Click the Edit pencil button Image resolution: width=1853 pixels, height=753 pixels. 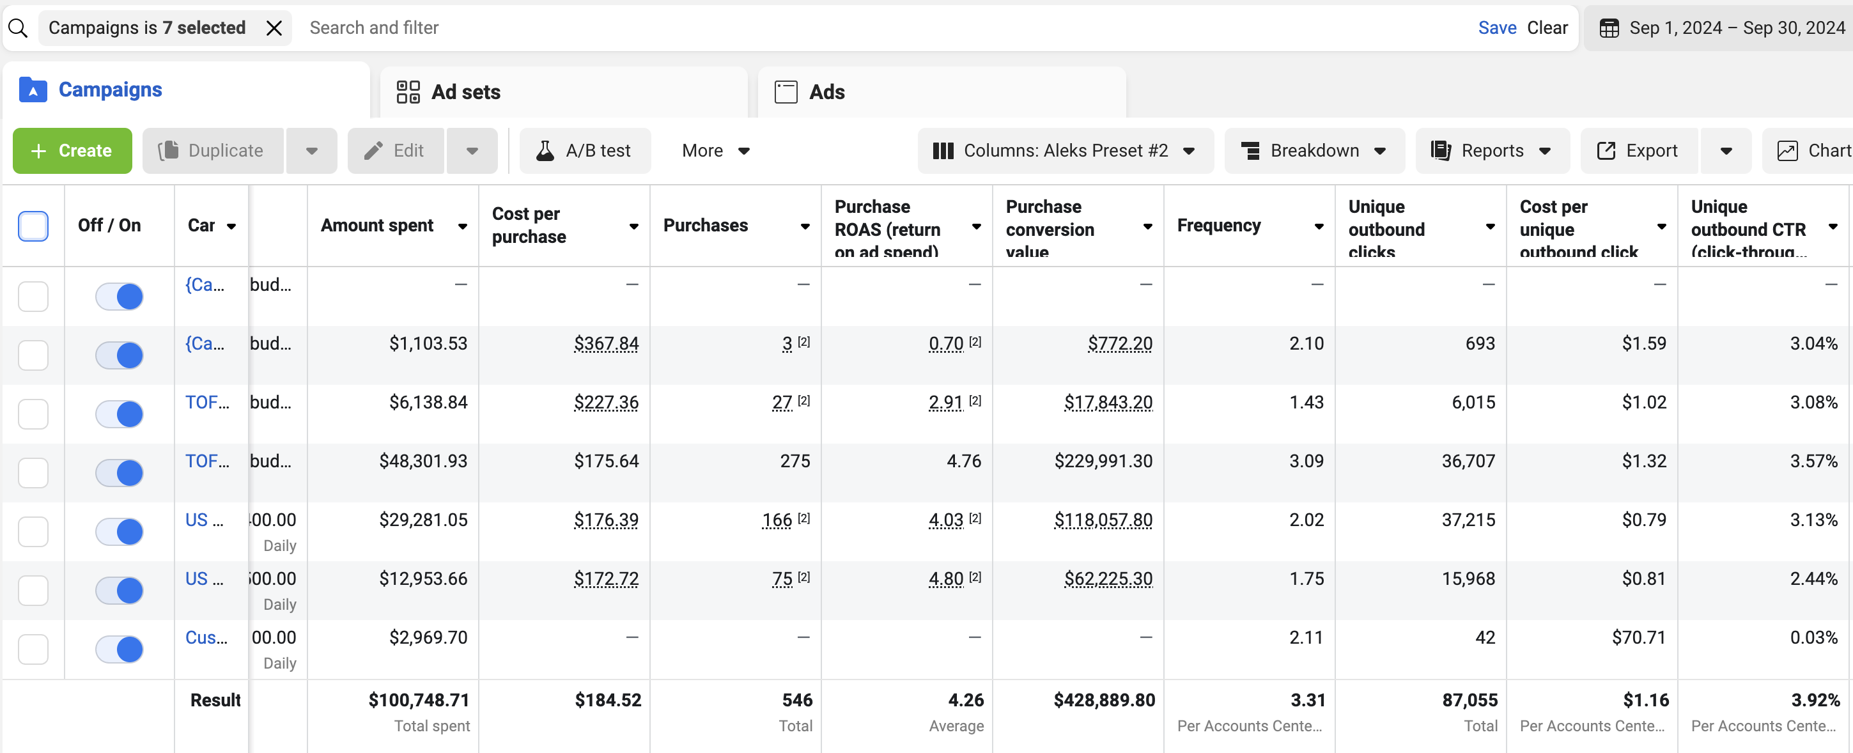395,150
